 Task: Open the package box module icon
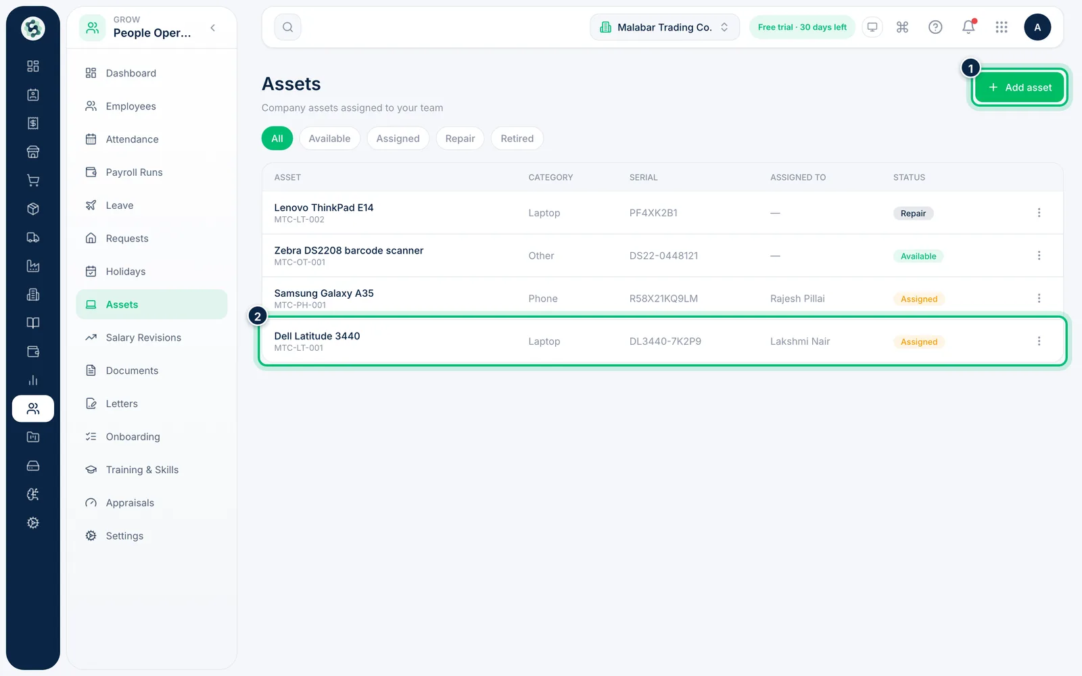click(x=32, y=209)
